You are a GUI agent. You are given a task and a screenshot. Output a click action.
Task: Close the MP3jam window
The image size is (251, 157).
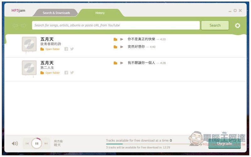(x=240, y=11)
